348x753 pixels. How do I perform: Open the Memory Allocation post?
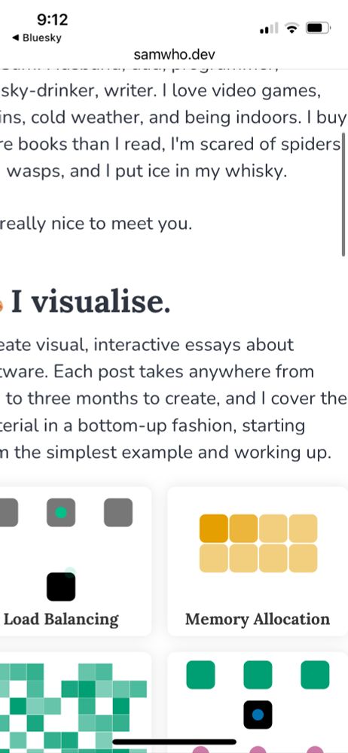click(258, 619)
